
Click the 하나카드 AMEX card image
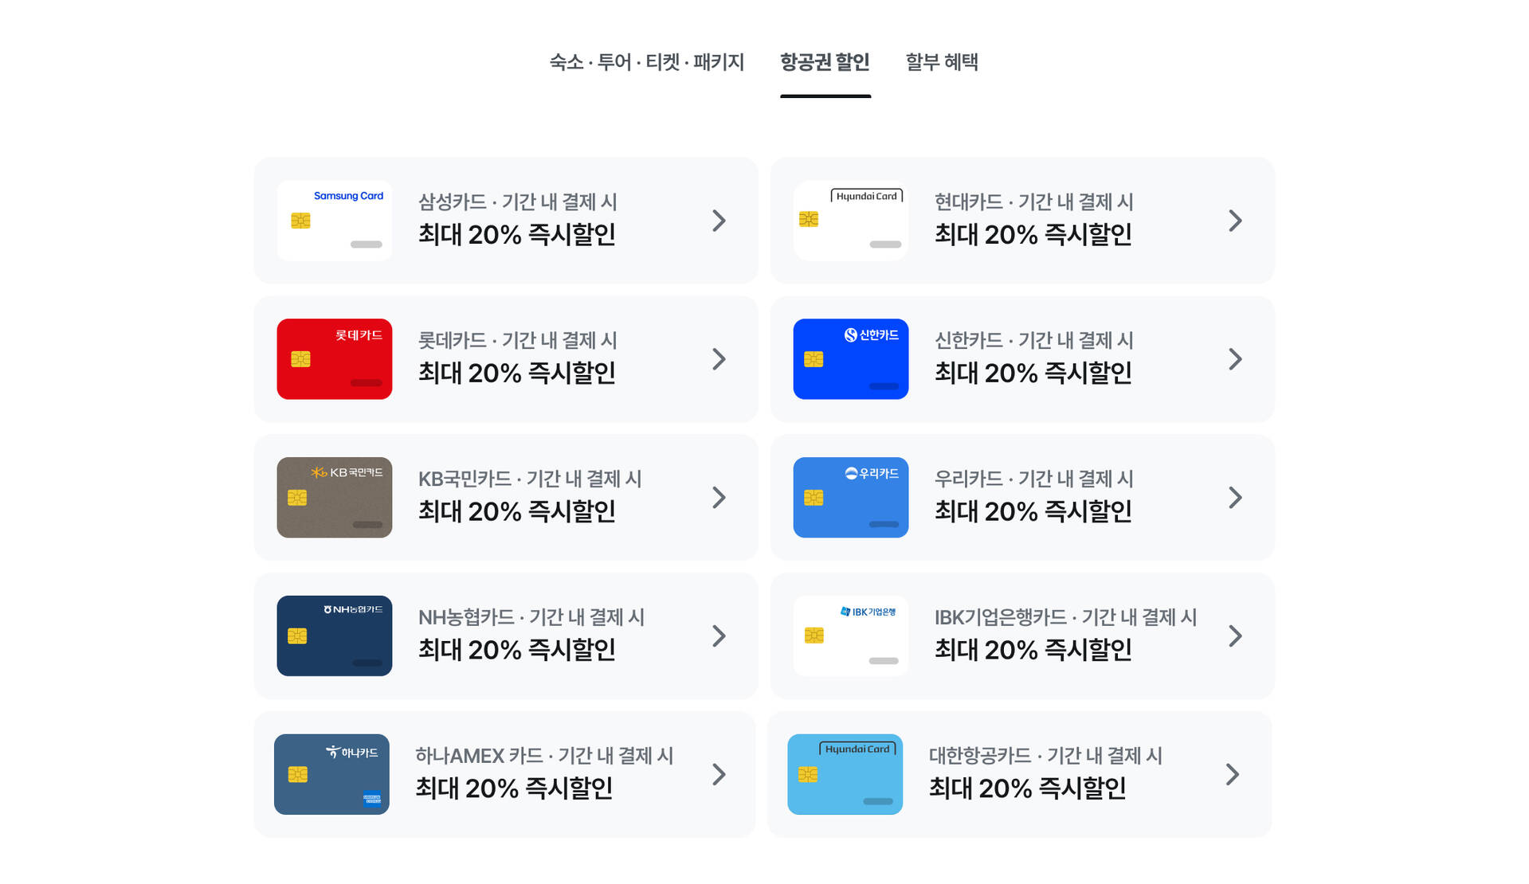(x=331, y=774)
